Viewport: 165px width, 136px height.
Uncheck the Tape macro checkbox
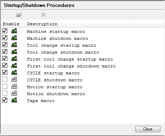[5, 100]
